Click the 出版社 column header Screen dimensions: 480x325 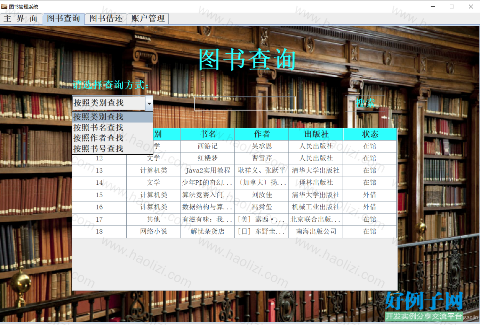coord(316,134)
